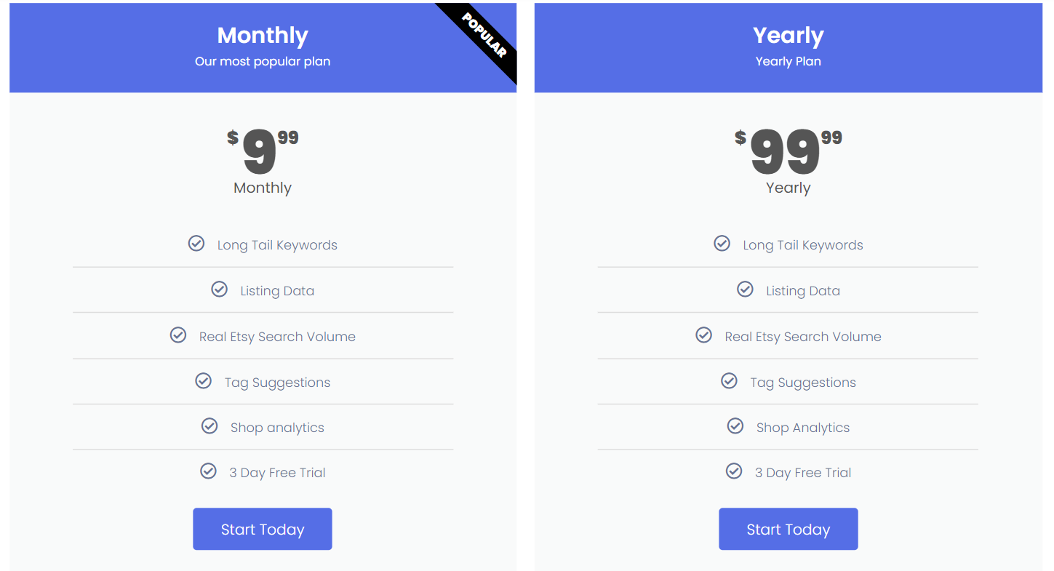The height and width of the screenshot is (571, 1054).
Task: Select the Yearly plan header title
Action: coord(788,35)
